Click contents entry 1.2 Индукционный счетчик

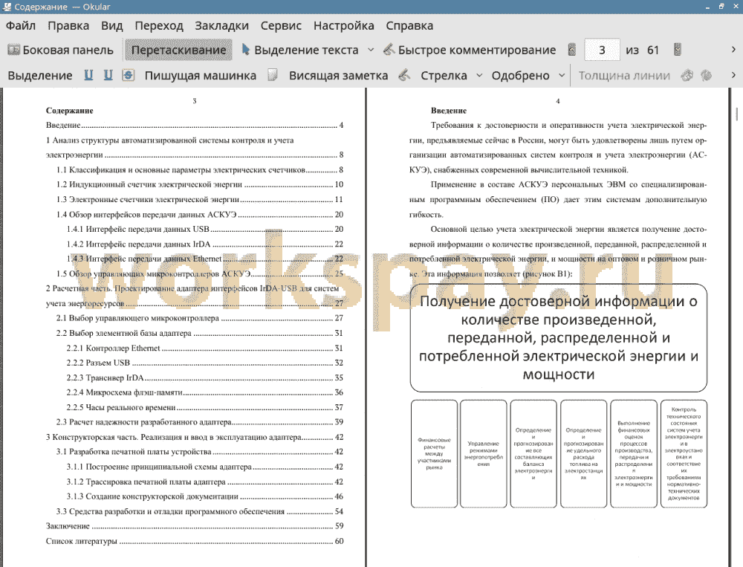[x=200, y=184]
